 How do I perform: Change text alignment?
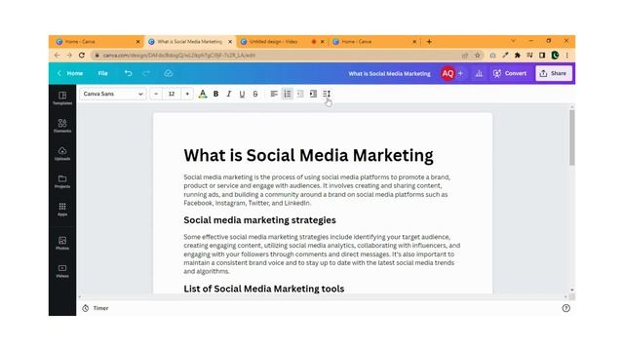click(274, 94)
